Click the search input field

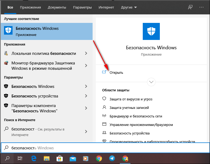click(105, 148)
